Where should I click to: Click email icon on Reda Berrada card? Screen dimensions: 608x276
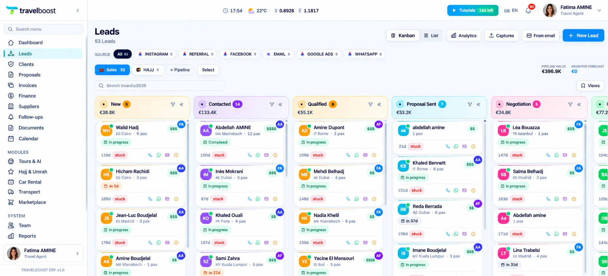[x=464, y=234]
